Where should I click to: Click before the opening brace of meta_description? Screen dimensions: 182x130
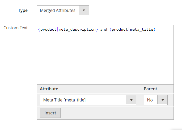(x=38, y=29)
